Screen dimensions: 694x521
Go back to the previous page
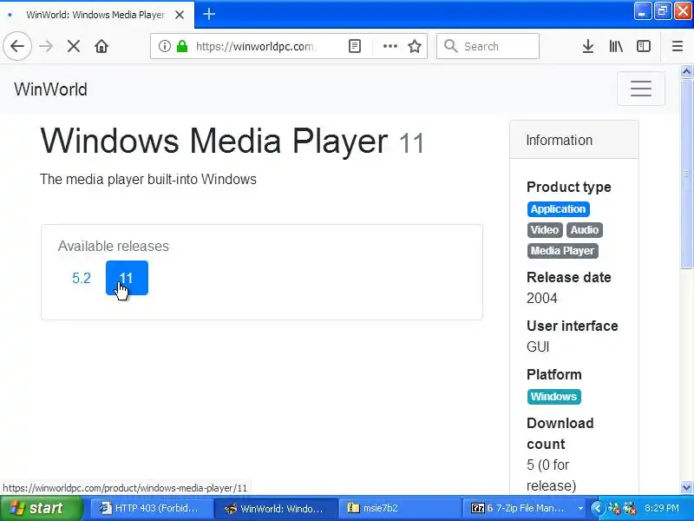[x=17, y=46]
